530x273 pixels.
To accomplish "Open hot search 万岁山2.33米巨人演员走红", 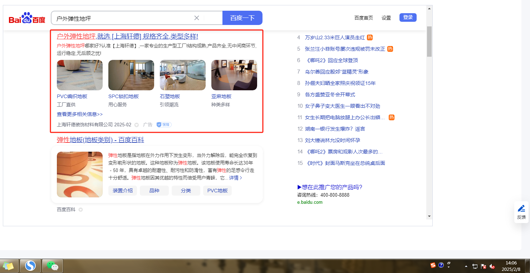I will point(335,37).
